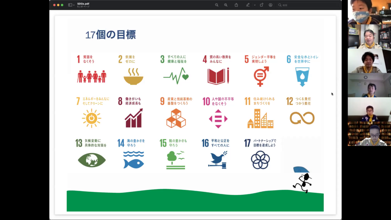391x220 pixels.
Task: Select top participant video with blue mask
Action: coord(369,12)
